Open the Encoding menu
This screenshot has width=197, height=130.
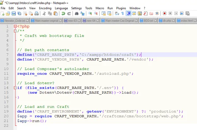click(45, 8)
